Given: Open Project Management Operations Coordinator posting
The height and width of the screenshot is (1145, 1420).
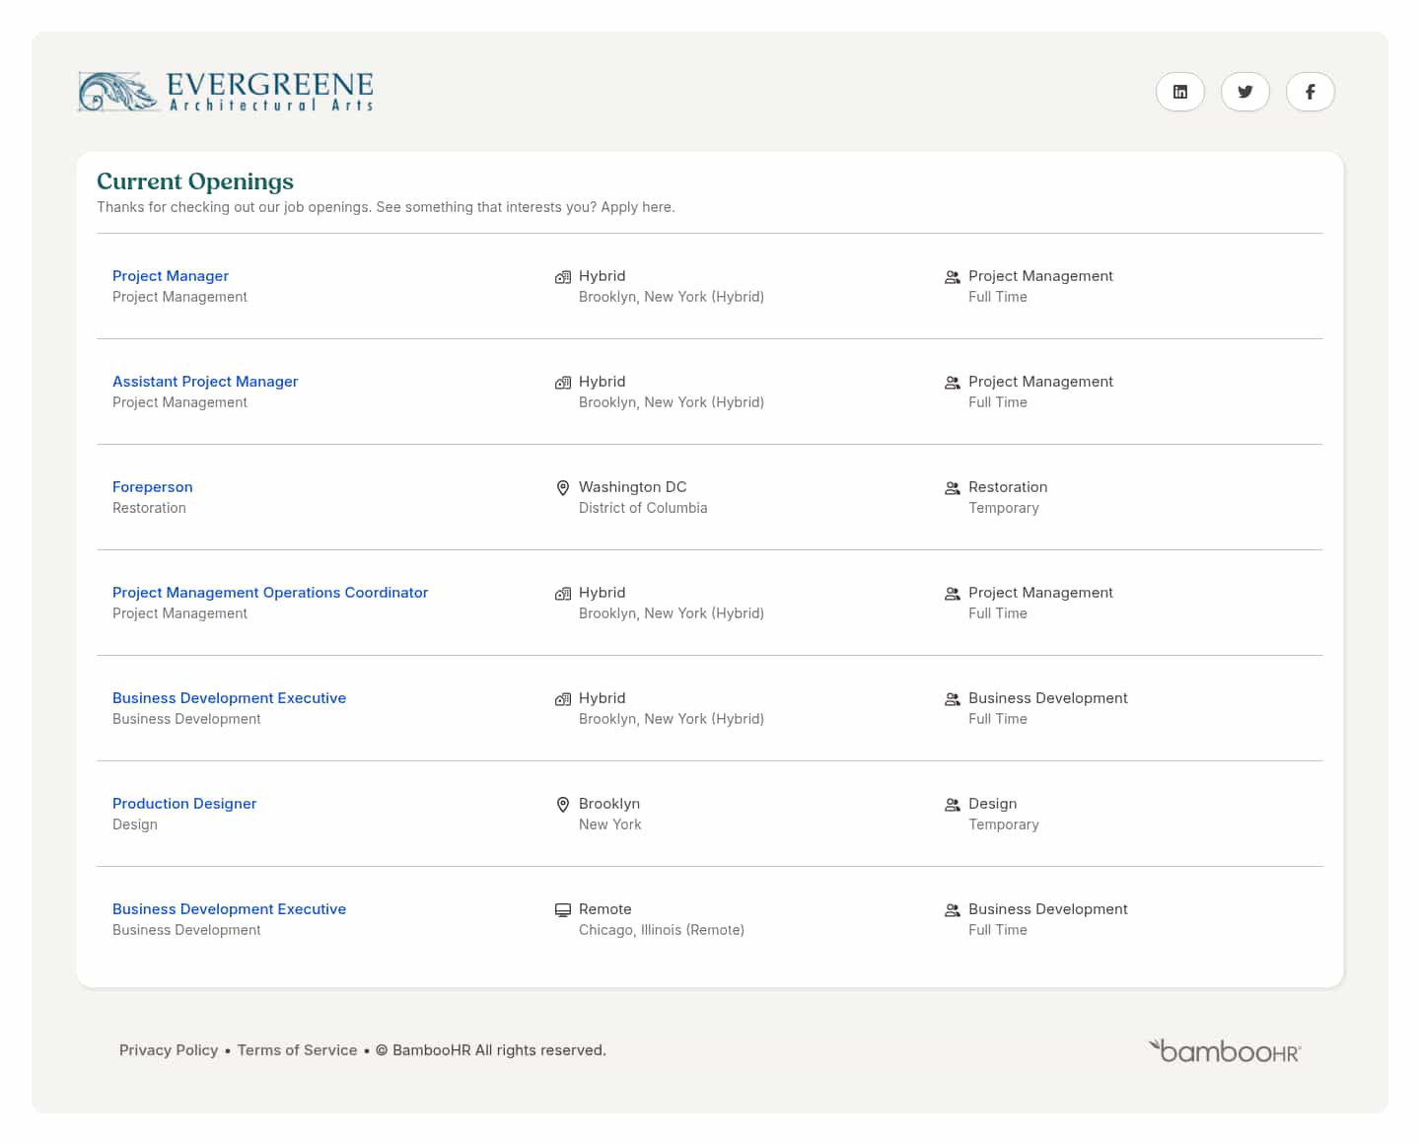Looking at the screenshot, I should click(270, 593).
